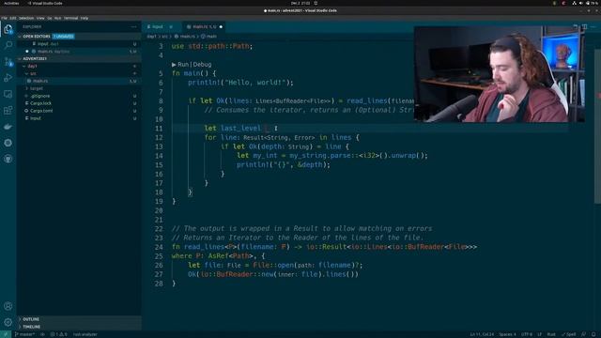Image resolution: width=601 pixels, height=338 pixels.
Task: Click rust-analyzer status bar entry
Action: point(85,334)
